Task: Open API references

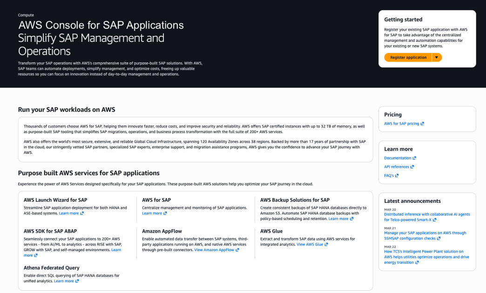Action: coord(396,166)
